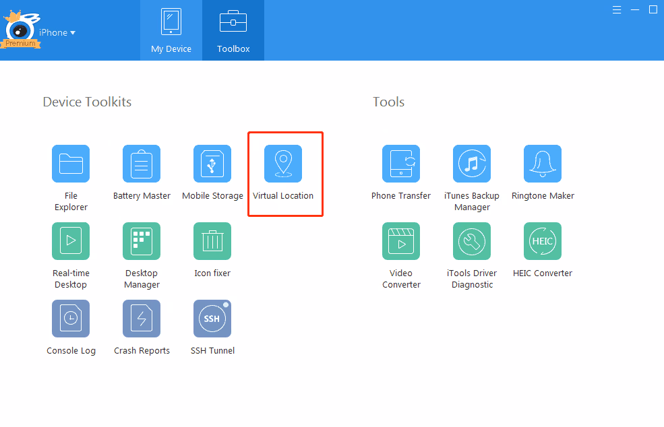The image size is (664, 427).
Task: Open Desktop Manager
Action: click(142, 241)
